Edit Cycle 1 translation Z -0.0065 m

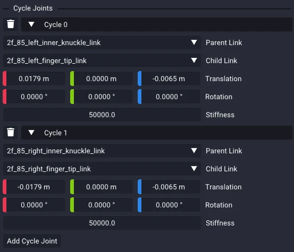point(169,187)
